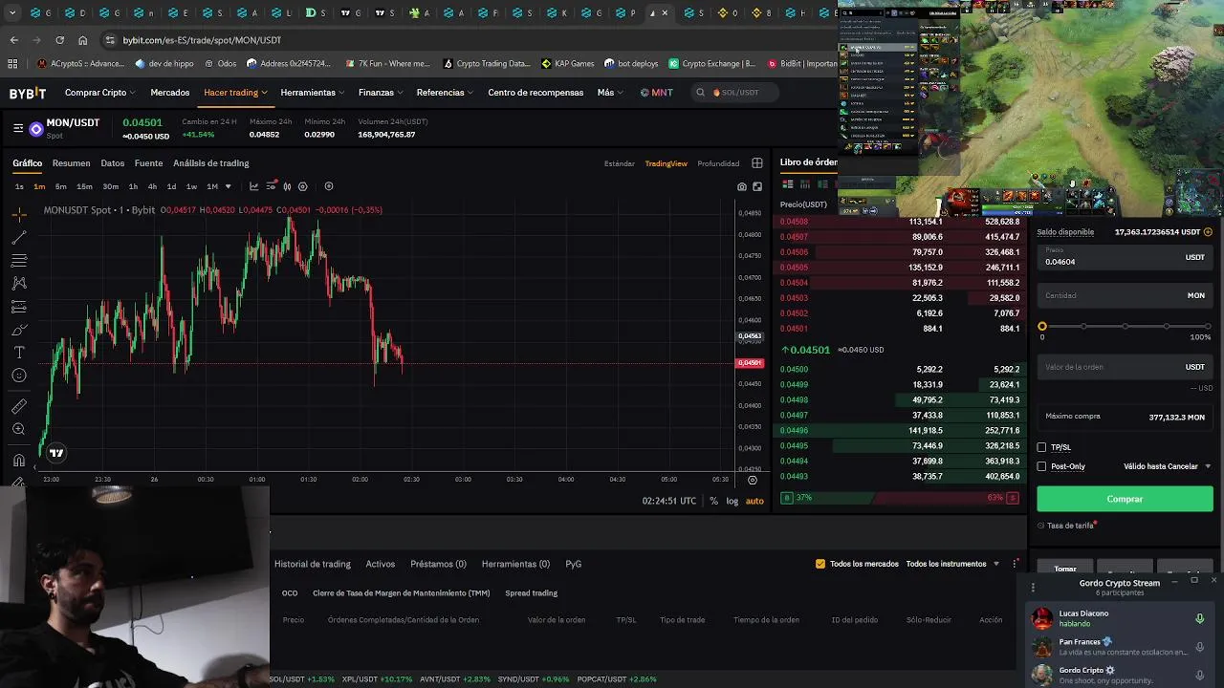Open the Préstamos (0) tab
1224x688 pixels.
click(x=438, y=564)
